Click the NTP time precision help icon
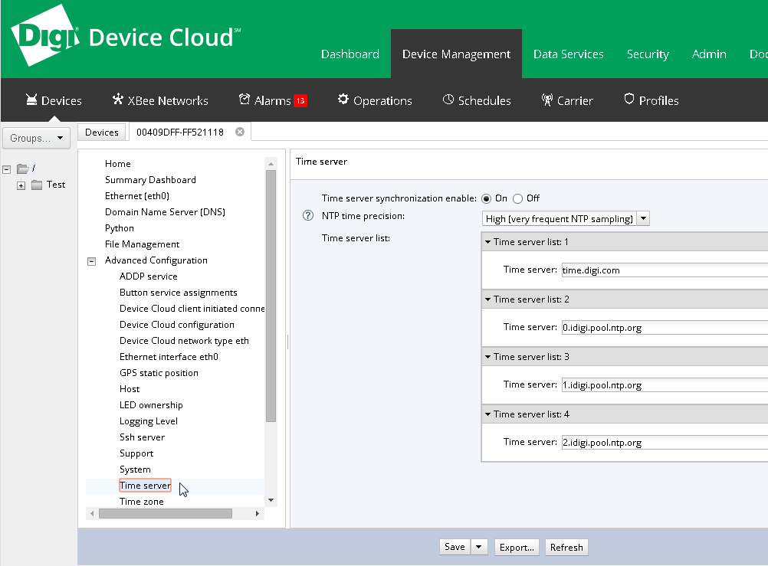Screen dimensions: 768x566 tap(308, 217)
